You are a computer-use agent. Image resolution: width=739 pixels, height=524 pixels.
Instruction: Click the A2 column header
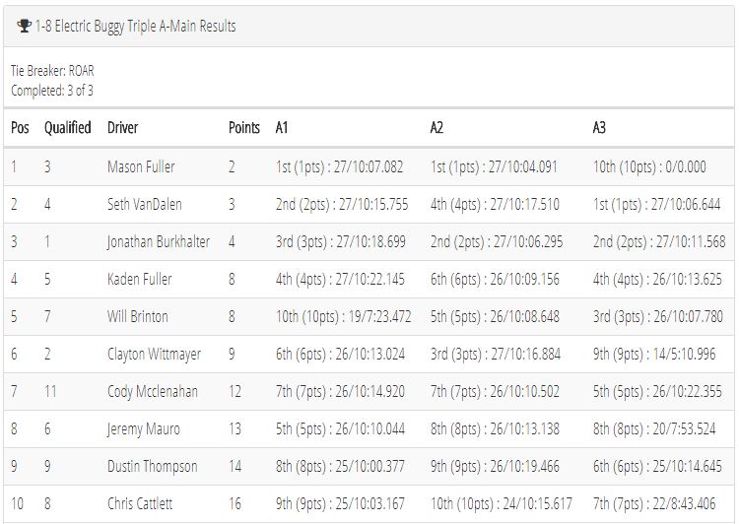(x=437, y=128)
